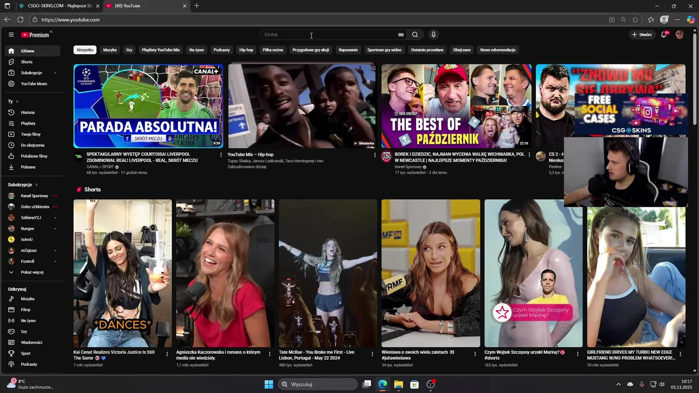
Task: Open Twoje filmy in sidebar
Action: [33, 134]
